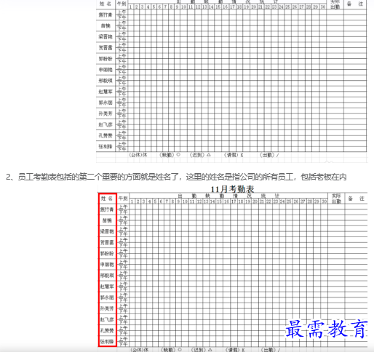Click name 申丽艳 in the upper sheet without red outline
The height and width of the screenshot is (352, 374).
click(106, 70)
